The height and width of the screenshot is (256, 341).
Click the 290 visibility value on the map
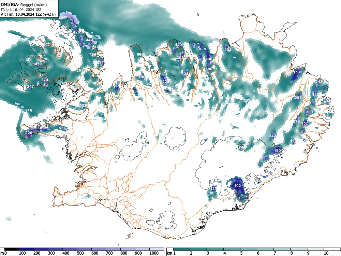[x=142, y=76]
